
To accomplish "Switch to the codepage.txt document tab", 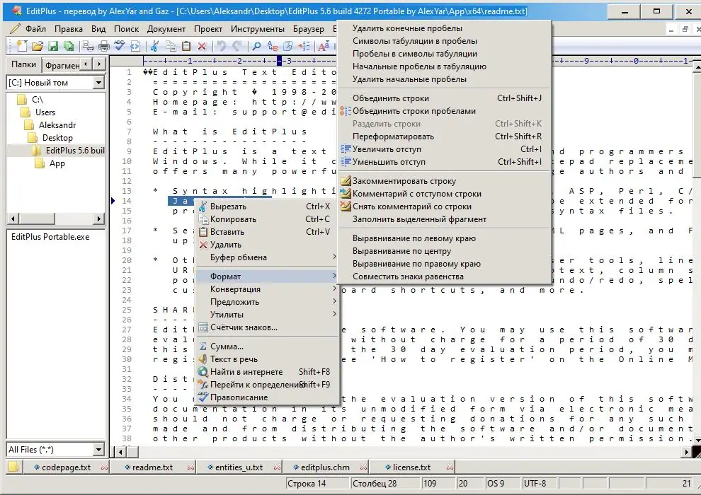I will pos(66,467).
